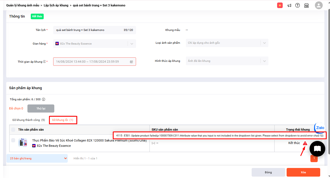
Task: Open the megaphone announcements icon
Action: coord(289,5)
